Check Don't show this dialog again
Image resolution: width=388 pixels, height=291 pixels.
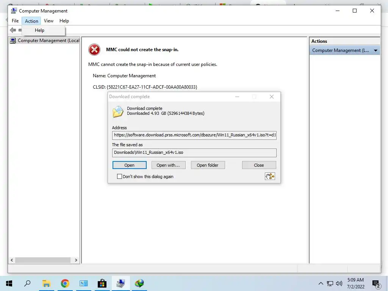tap(119, 177)
